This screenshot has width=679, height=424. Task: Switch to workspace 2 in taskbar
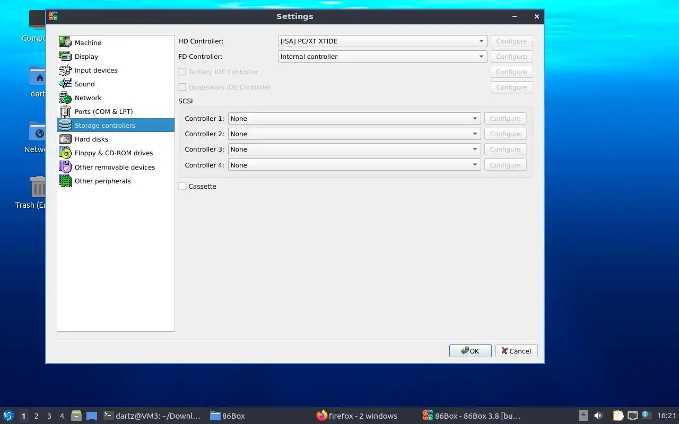(36, 416)
